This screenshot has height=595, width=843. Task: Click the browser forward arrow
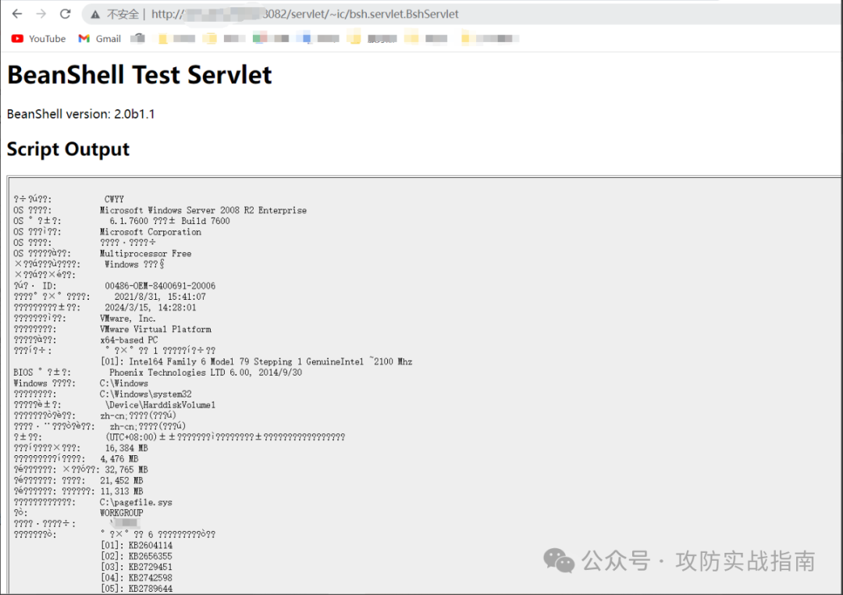click(x=41, y=14)
